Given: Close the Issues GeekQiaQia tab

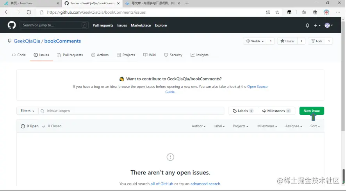Looking at the screenshot, I should [118, 3].
